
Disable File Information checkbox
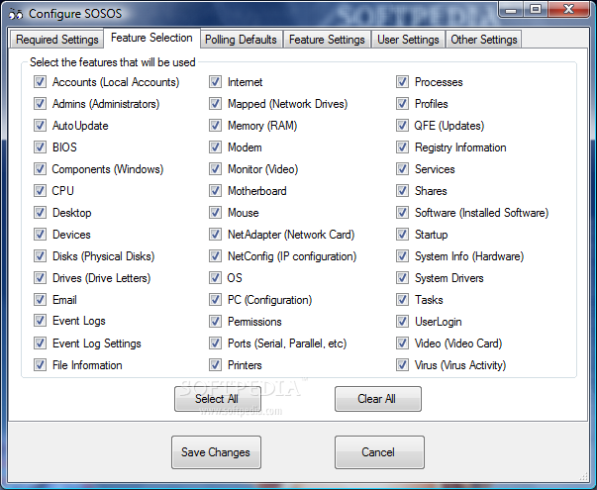(40, 364)
